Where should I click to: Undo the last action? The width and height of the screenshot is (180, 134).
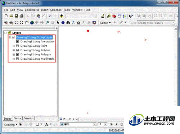(50, 16)
